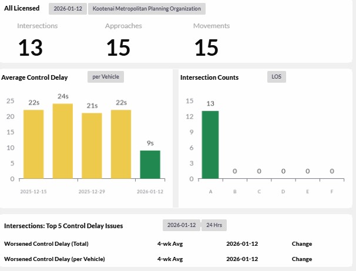Click the Average Control Delay chart title
Viewport: 356px width, 271px height.
tap(35, 77)
